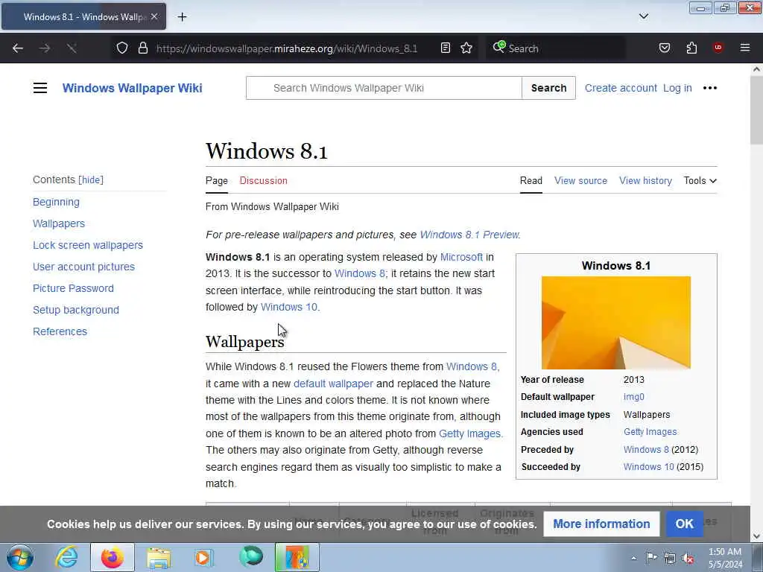Screen dimensions: 763x572
Task: Open Windows Media Player taskbar icon
Action: click(x=204, y=557)
